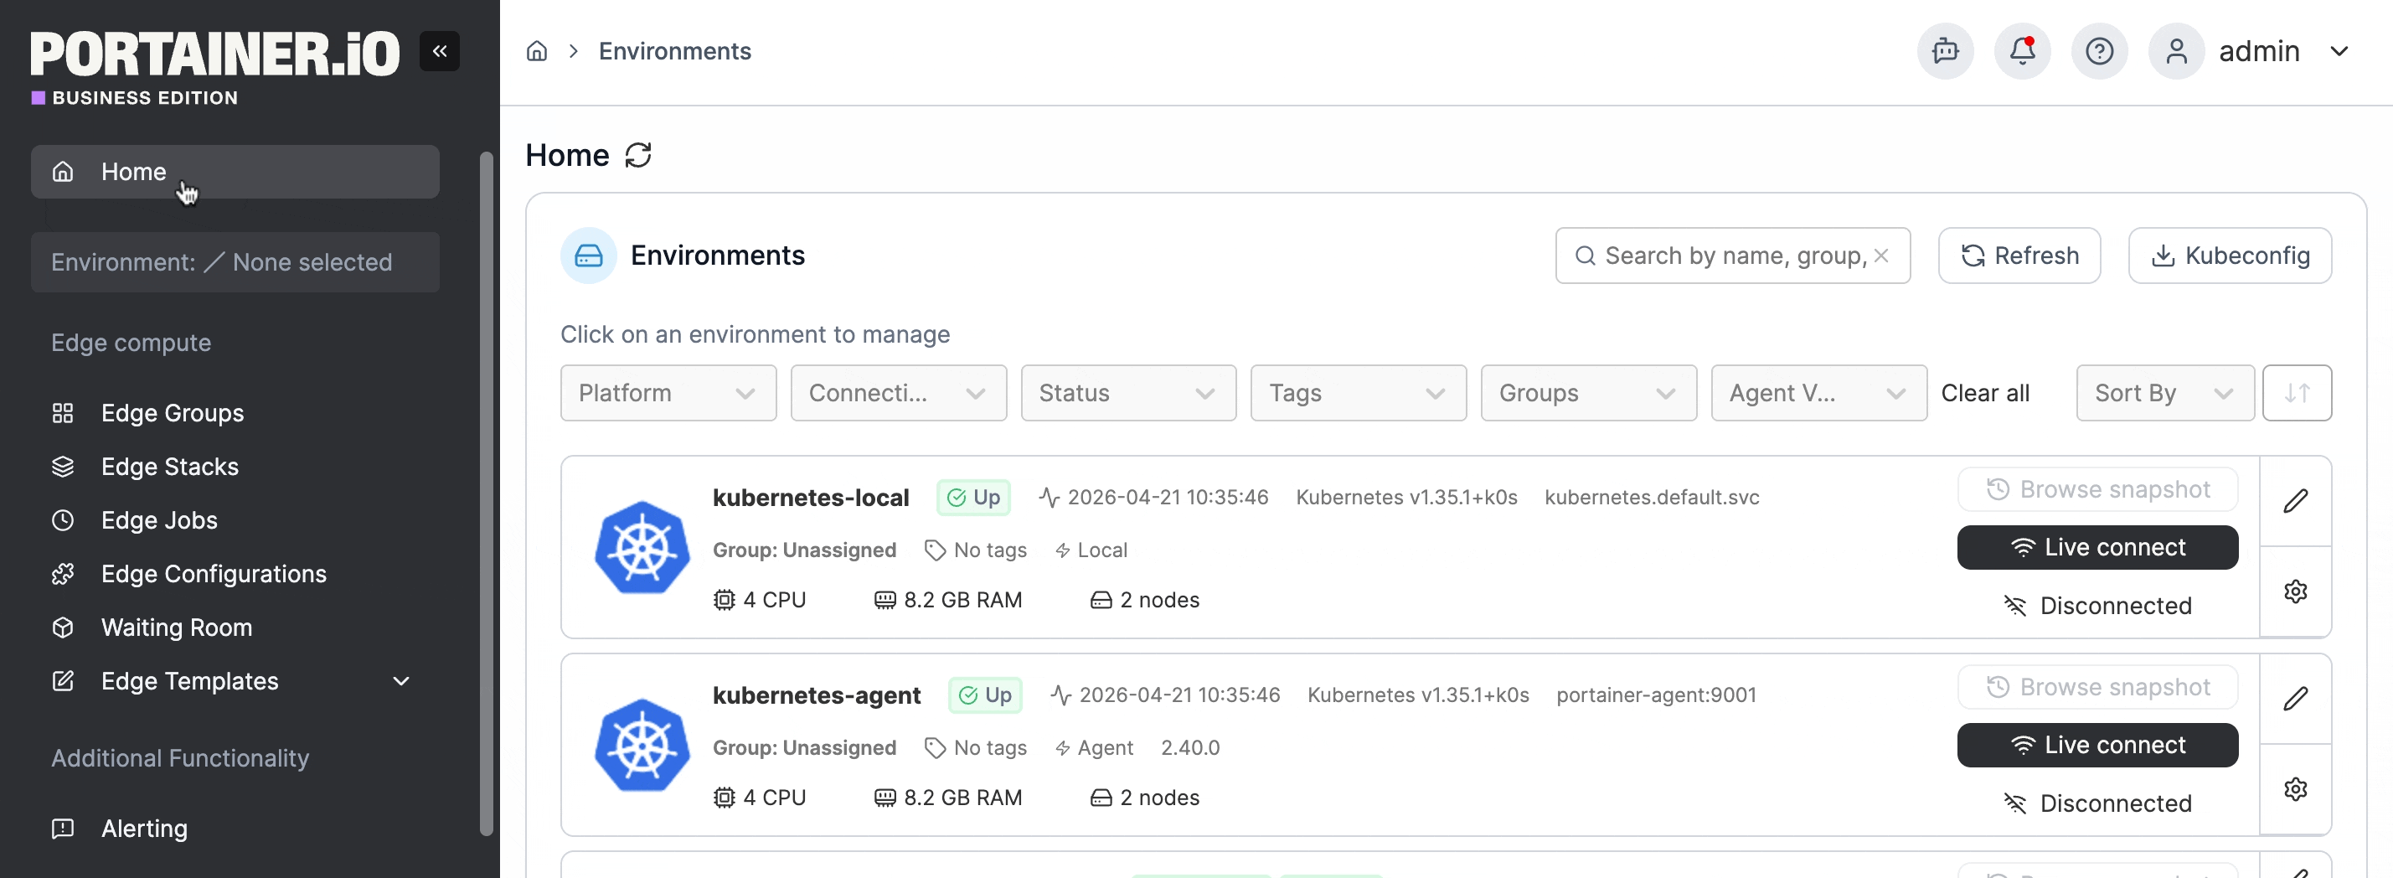The height and width of the screenshot is (878, 2393).
Task: Open kubernetes-agent settings gear icon
Action: pyautogui.click(x=2296, y=790)
